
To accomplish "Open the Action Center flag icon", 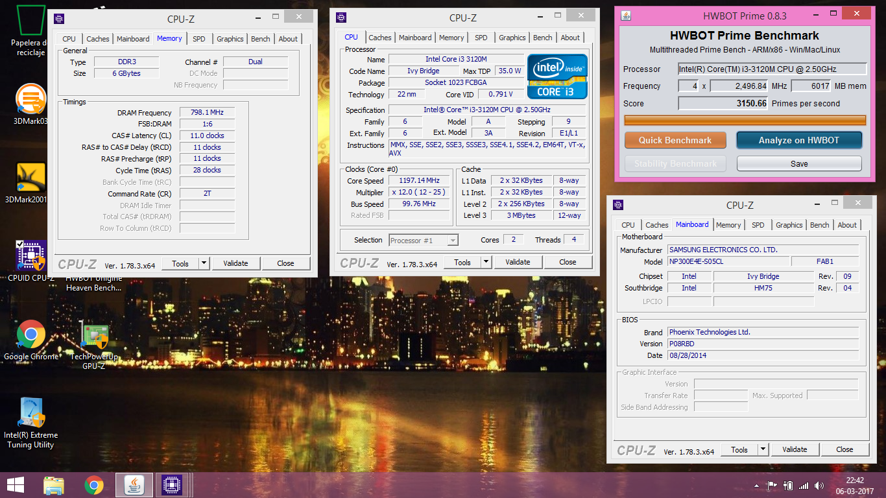I will (x=772, y=486).
